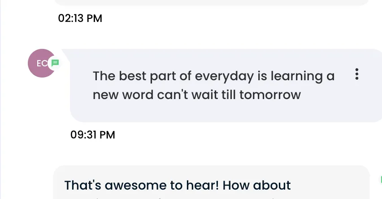Click the 02:13 PM timestamp
Screen dimensions: 382x199
tap(80, 18)
